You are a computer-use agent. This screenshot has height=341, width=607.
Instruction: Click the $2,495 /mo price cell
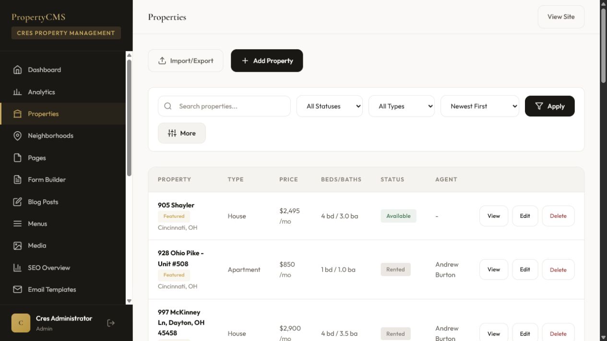[x=289, y=216]
